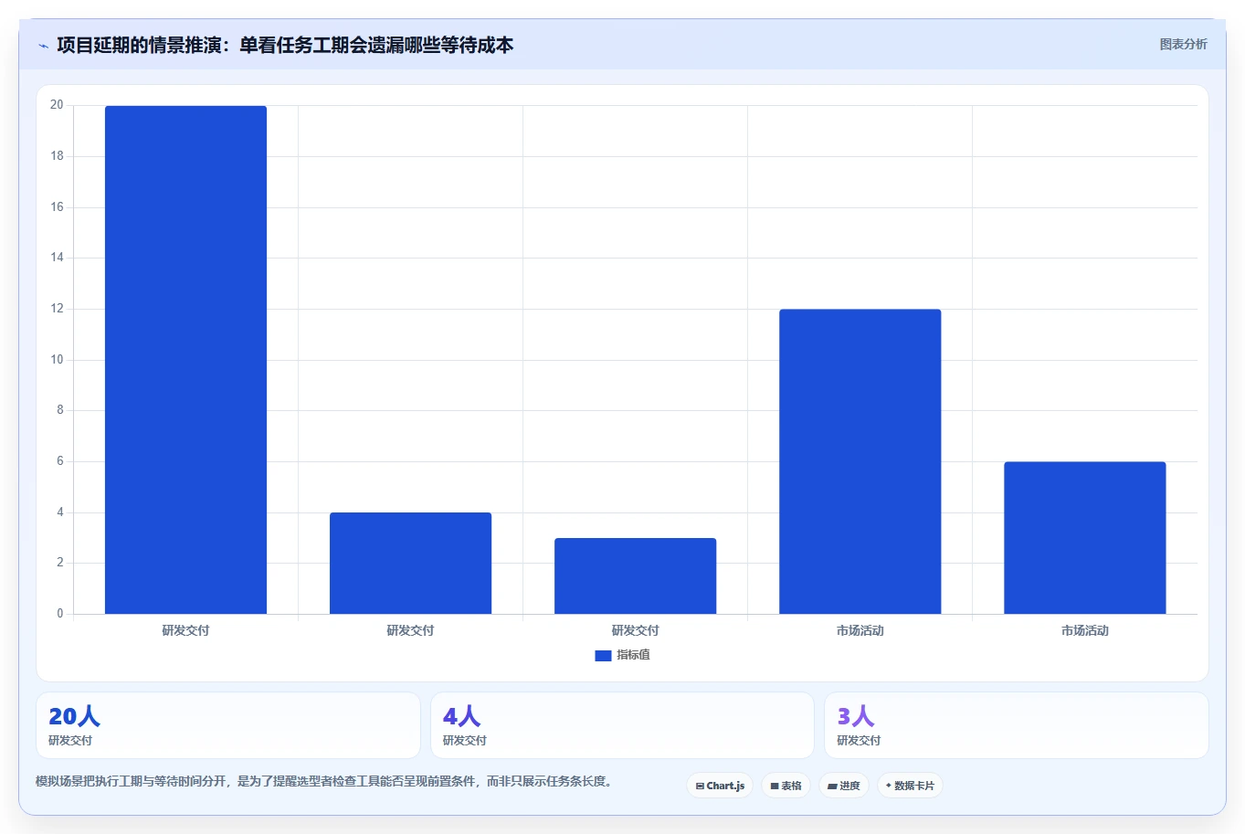1245x834 pixels.
Task: Click the y-axis label 20
Action: point(57,105)
